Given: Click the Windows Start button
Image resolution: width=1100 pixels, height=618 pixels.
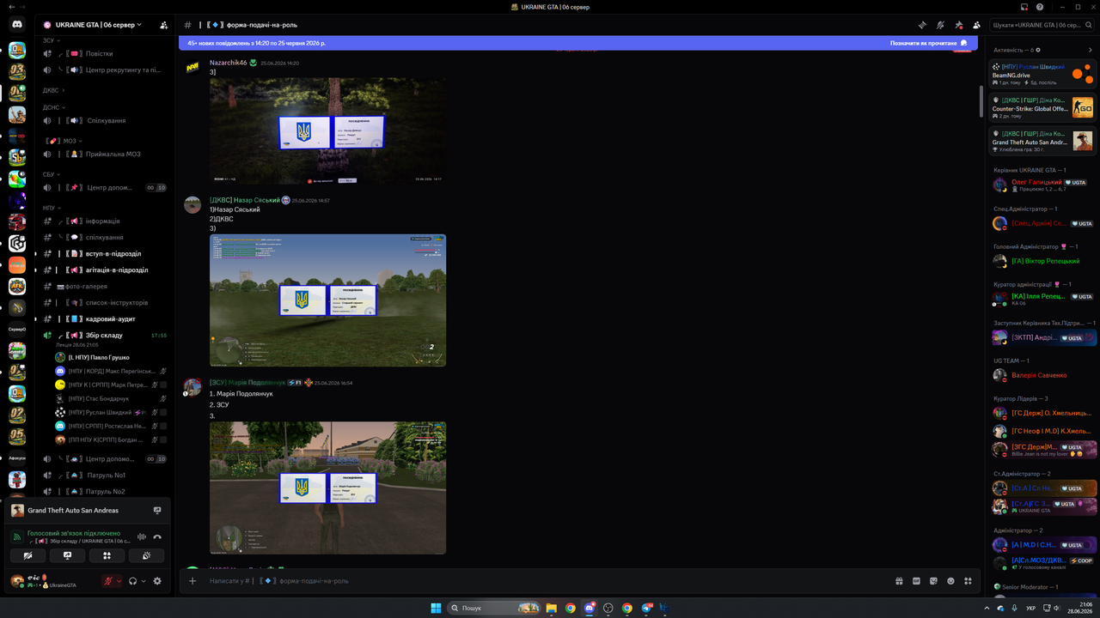Looking at the screenshot, I should click(x=437, y=608).
